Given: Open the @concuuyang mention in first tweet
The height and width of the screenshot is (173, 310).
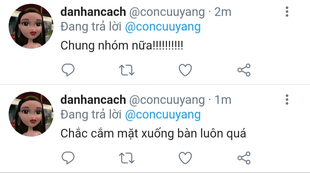Looking at the screenshot, I should [x=163, y=27].
